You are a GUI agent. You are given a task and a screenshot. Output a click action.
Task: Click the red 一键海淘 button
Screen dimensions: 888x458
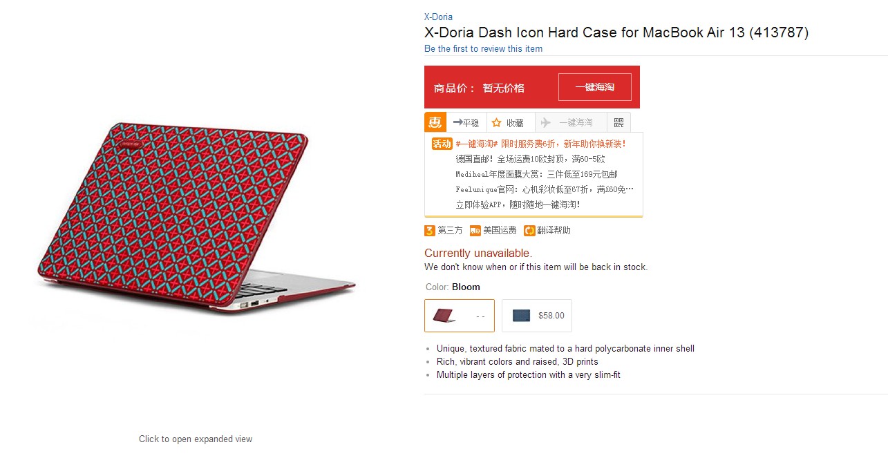(x=595, y=87)
